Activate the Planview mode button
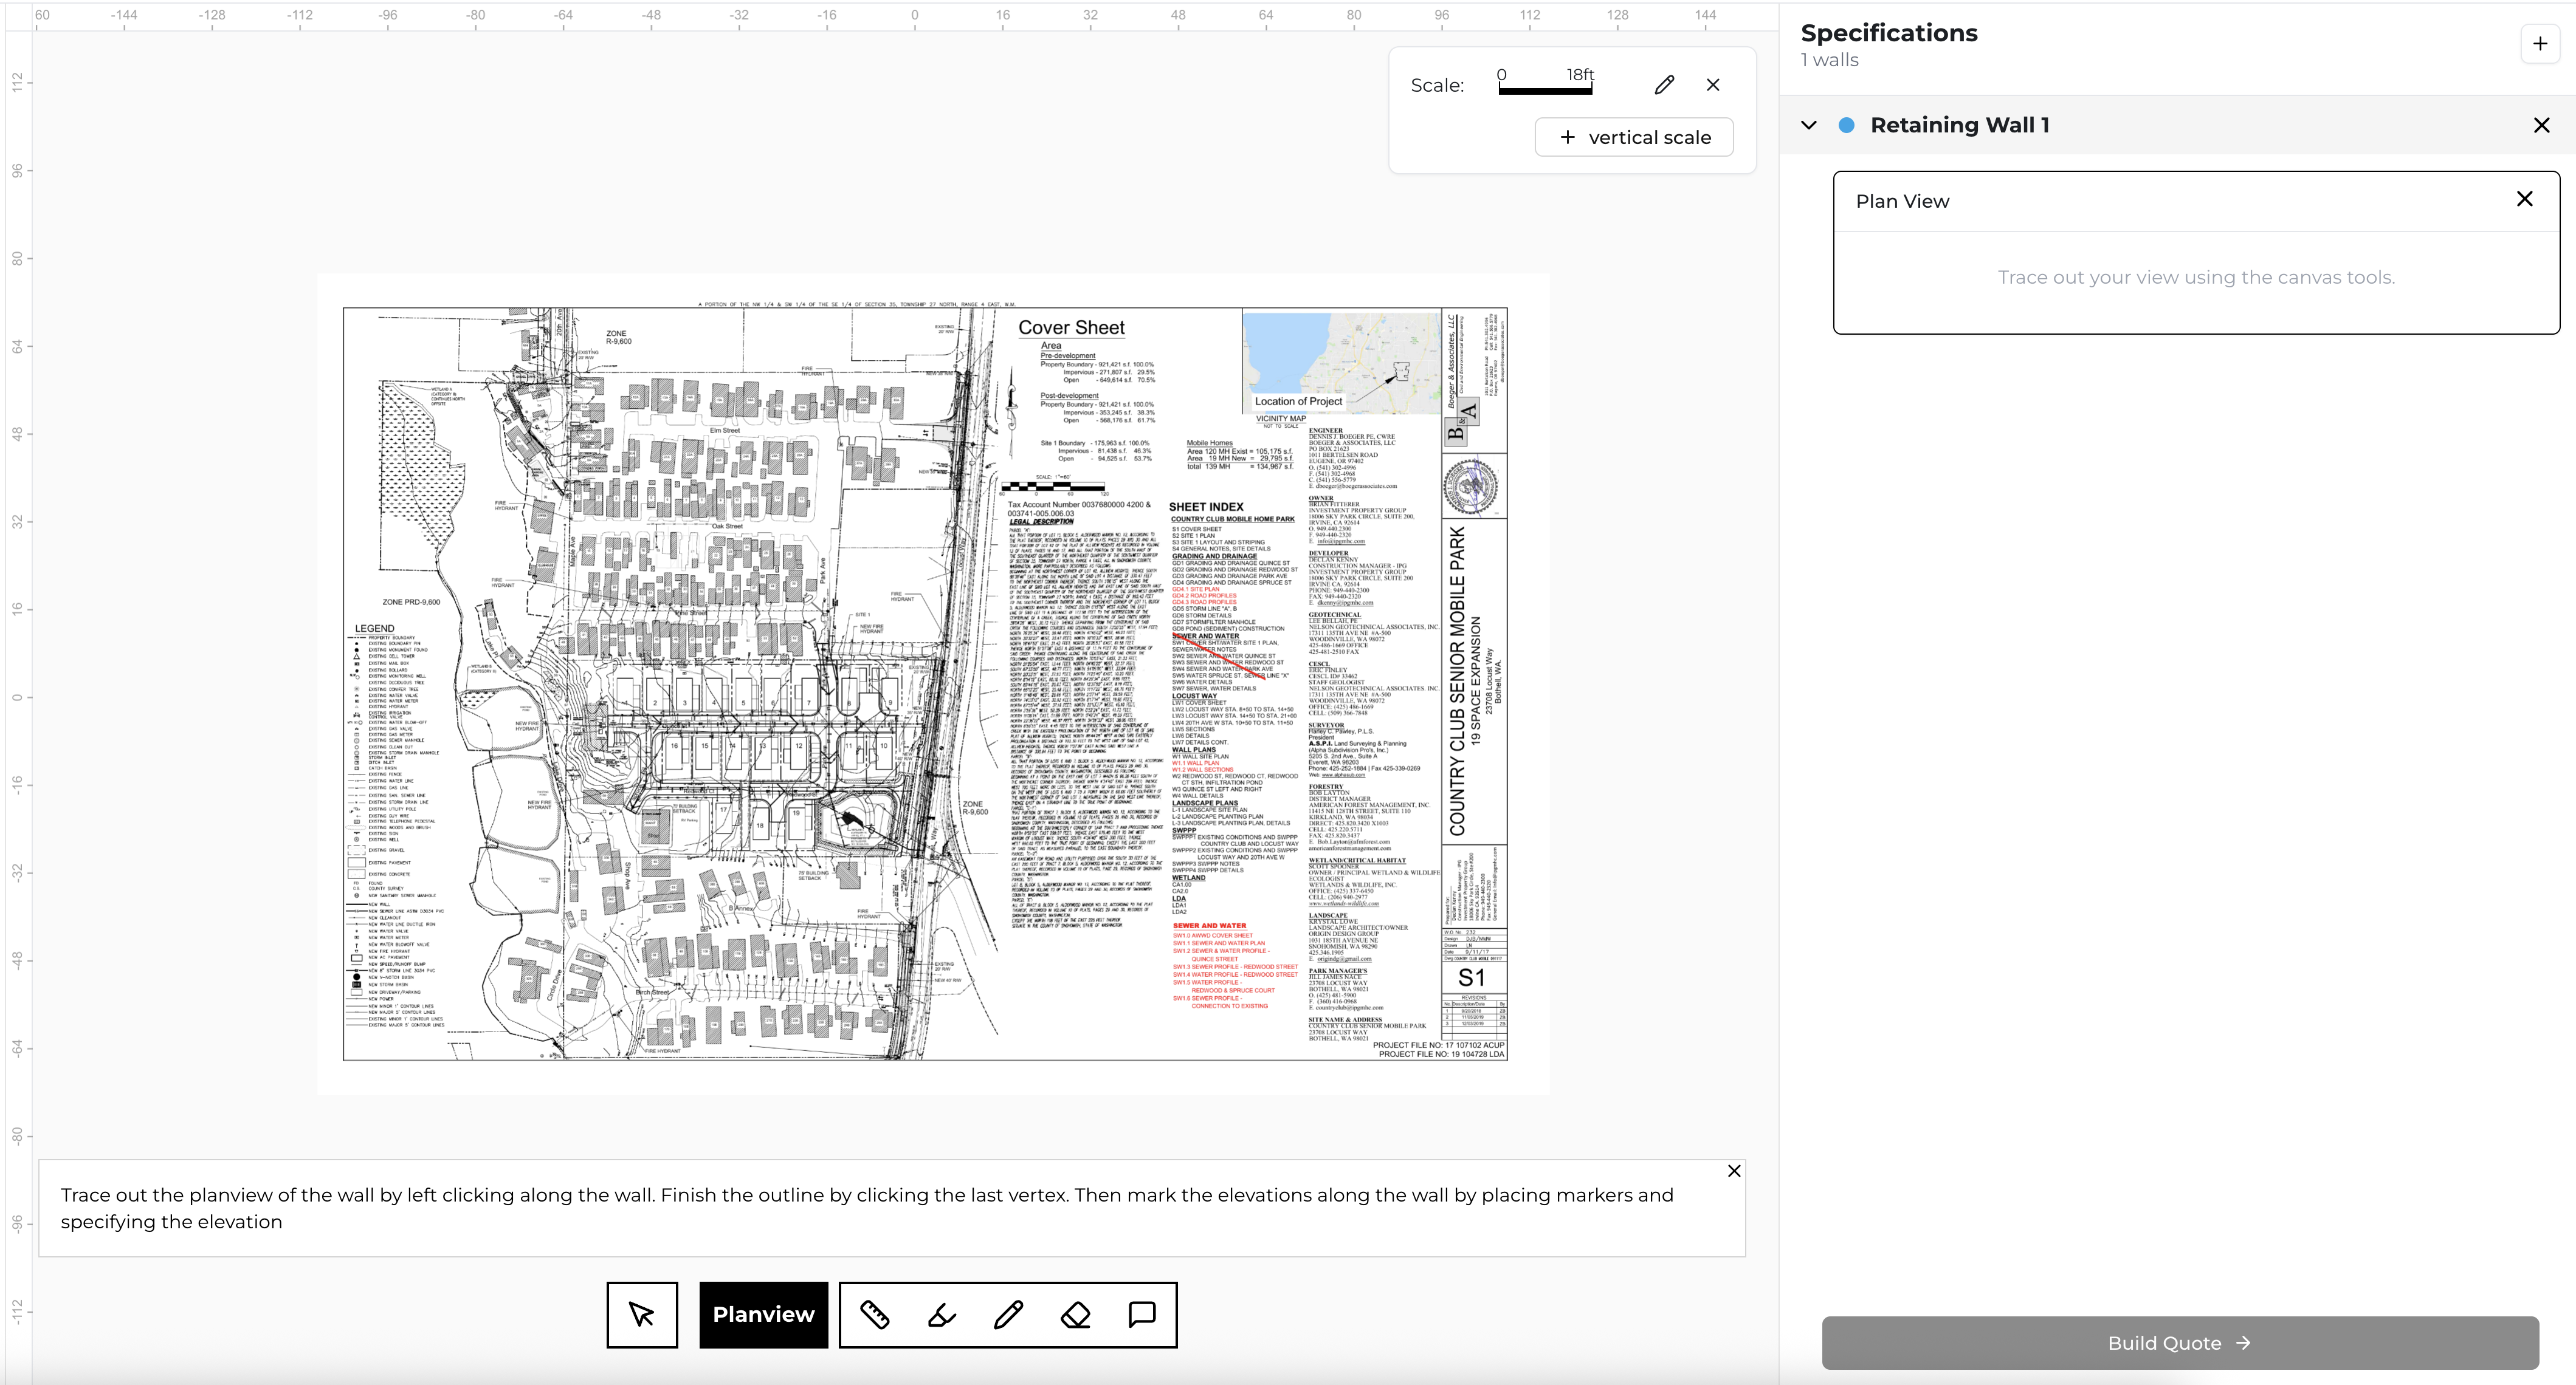This screenshot has width=2576, height=1385. click(763, 1315)
